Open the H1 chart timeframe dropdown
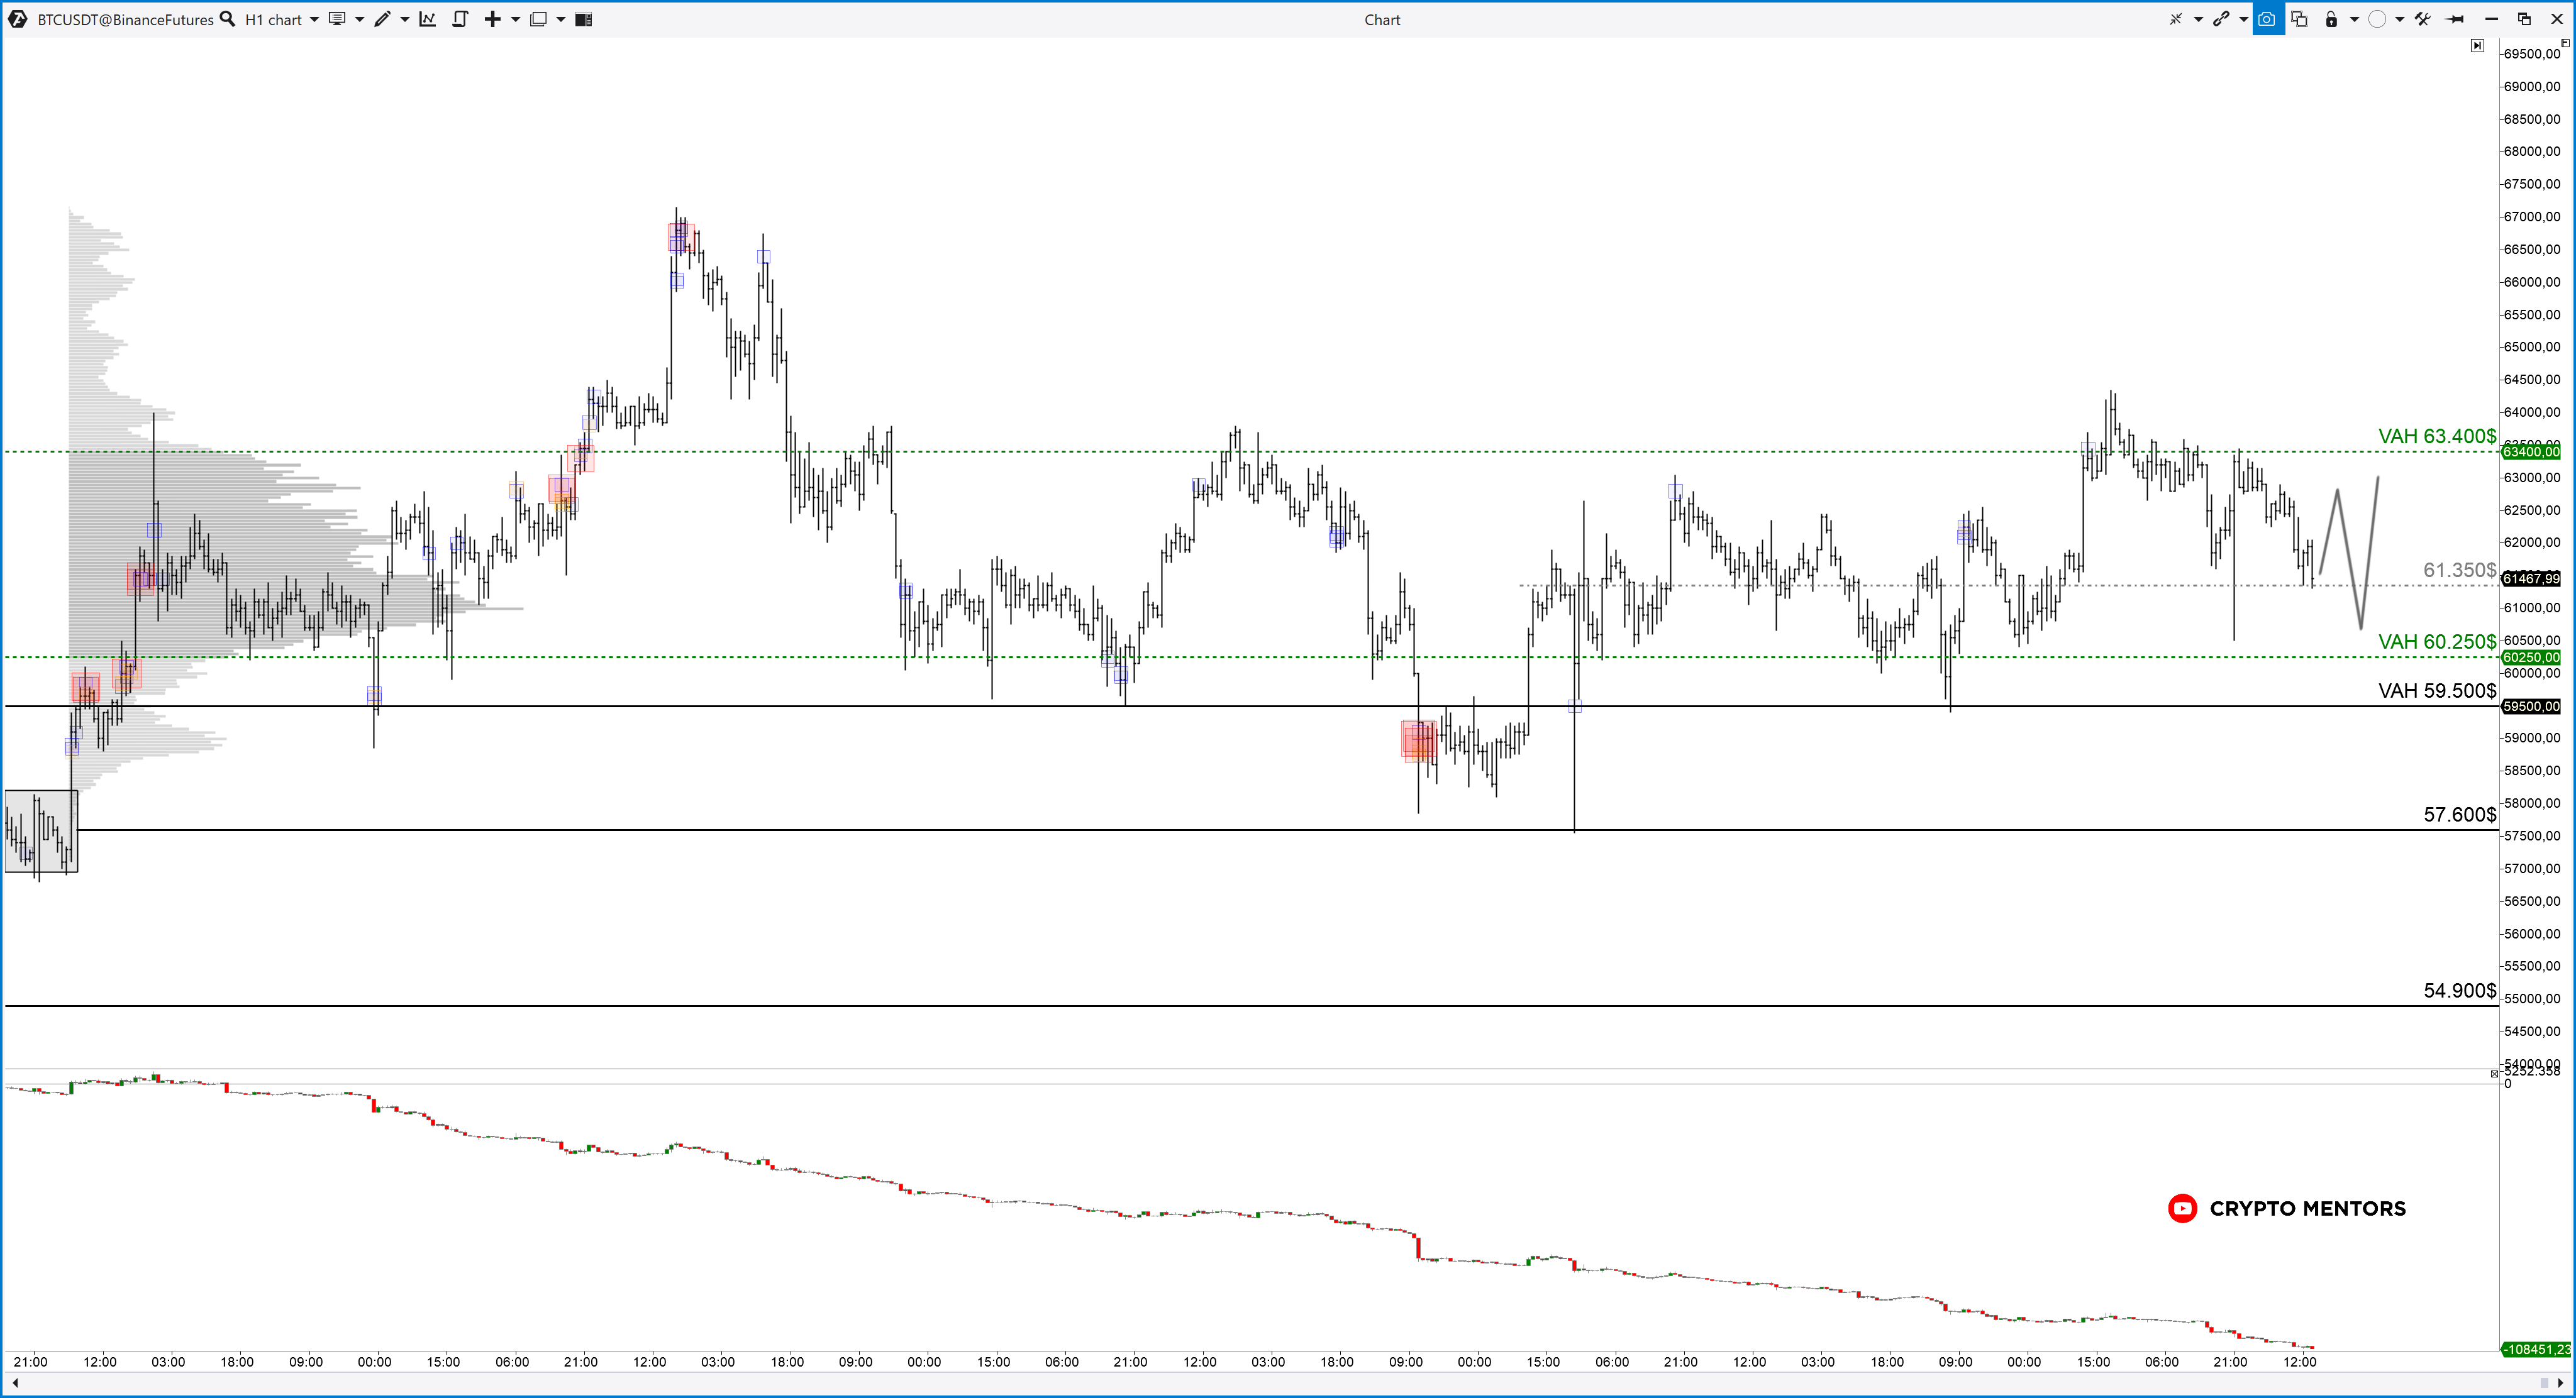Image resolution: width=2576 pixels, height=1398 pixels. click(314, 19)
